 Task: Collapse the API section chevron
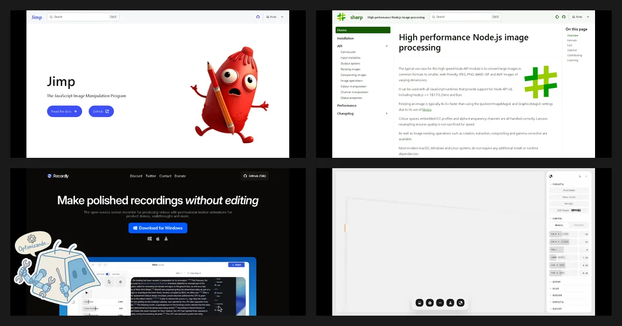pos(387,46)
